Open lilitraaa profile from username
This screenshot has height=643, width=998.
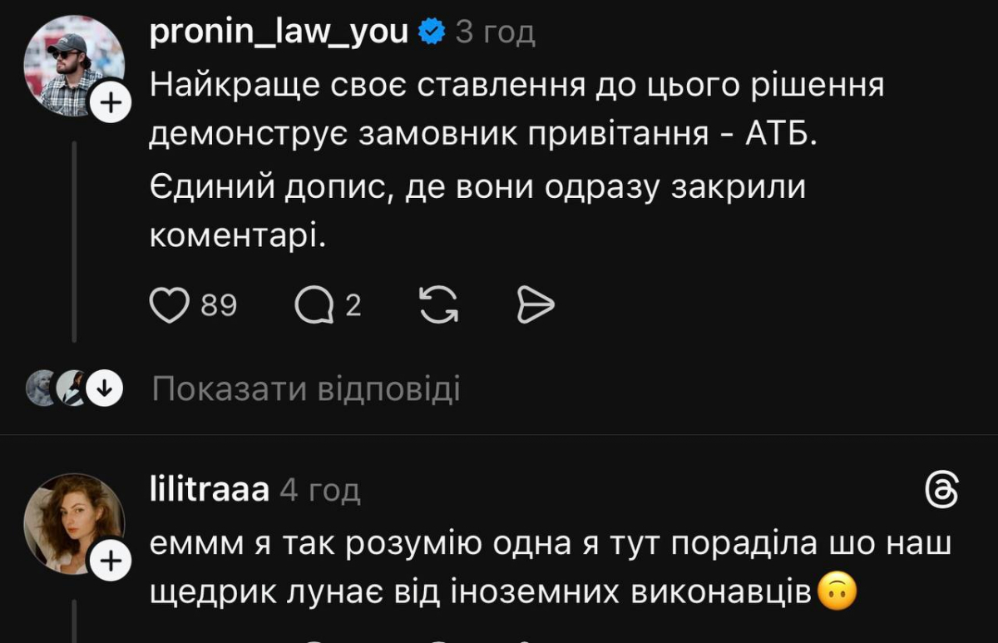pyautogui.click(x=209, y=491)
